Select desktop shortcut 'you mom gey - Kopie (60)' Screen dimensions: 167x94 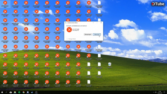point(57,83)
